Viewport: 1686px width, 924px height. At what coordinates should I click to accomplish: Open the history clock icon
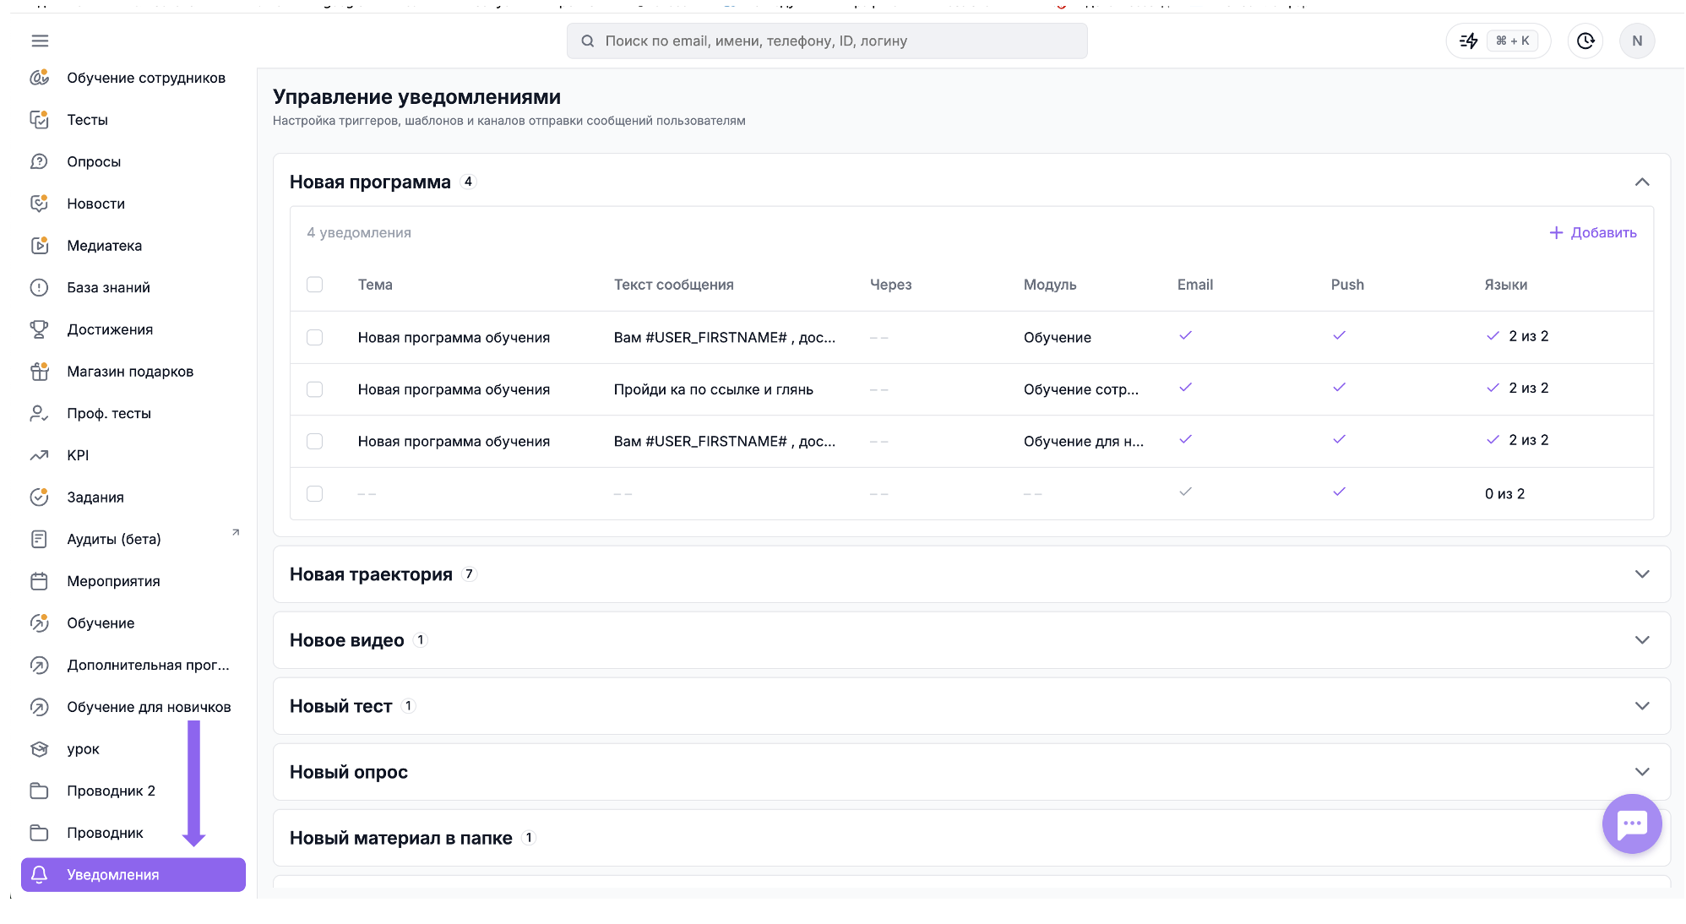tap(1585, 41)
